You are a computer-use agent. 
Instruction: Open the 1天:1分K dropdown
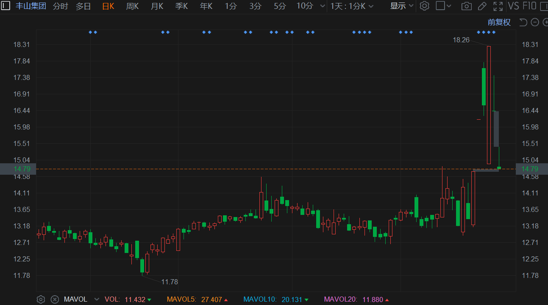pos(352,6)
